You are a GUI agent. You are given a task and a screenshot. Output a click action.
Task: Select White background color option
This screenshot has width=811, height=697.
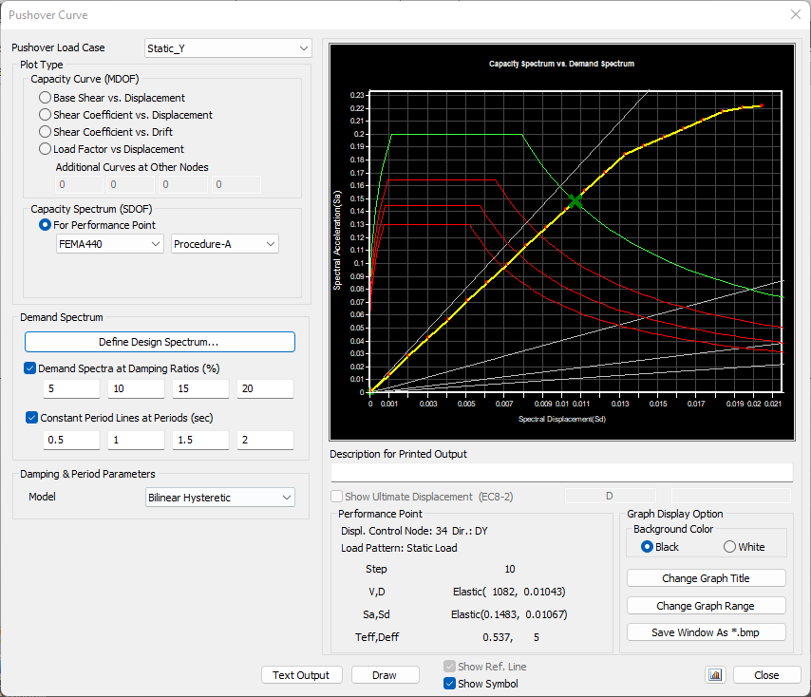730,547
